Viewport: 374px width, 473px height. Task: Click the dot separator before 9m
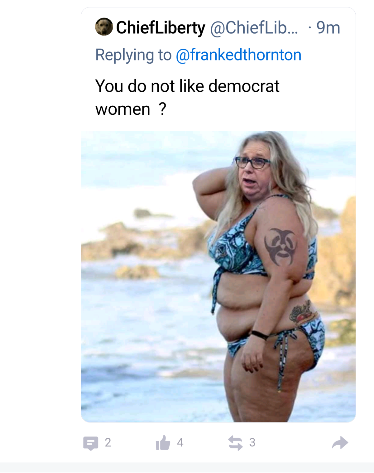[x=309, y=28]
